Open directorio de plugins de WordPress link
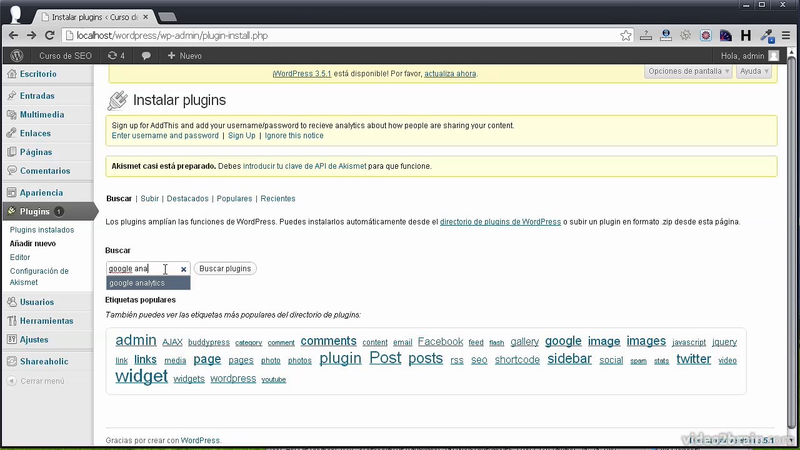800x450 pixels. click(501, 222)
